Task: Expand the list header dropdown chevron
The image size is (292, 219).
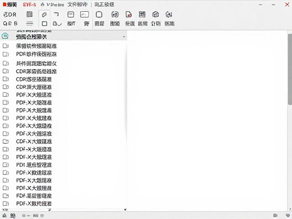Action: [124, 36]
